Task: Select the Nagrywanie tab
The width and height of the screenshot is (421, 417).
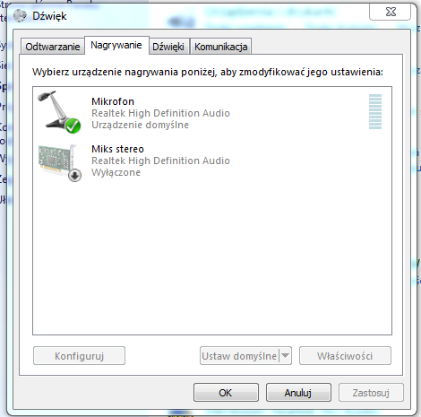Action: (116, 45)
